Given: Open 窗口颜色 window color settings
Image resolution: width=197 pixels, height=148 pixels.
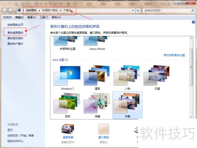Looking at the screenshot, I should click(104, 133).
